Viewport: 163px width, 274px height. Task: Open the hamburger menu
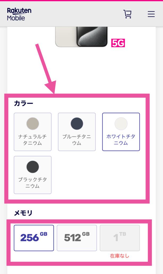[151, 14]
